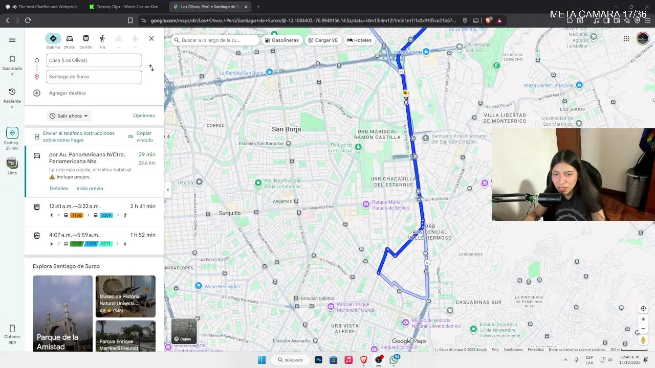Open the Google Maps hamburger menu
Screen dimensions: 655x368
click(12, 40)
